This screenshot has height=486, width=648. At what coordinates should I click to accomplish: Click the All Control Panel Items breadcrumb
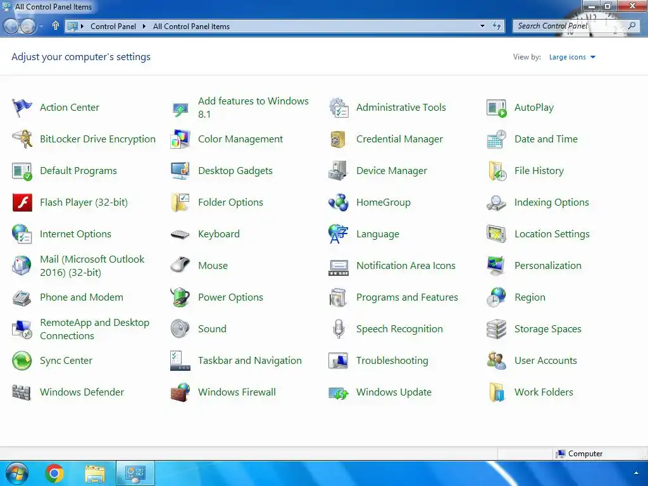(x=191, y=27)
